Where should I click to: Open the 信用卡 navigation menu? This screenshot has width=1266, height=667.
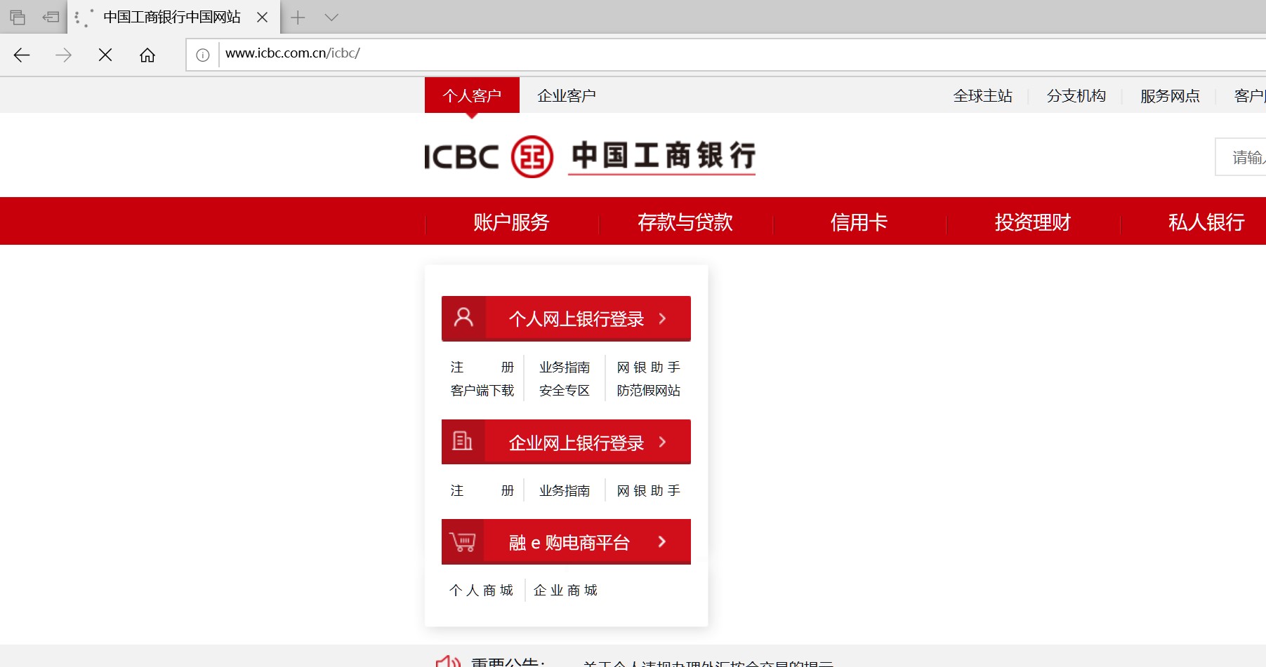point(858,222)
